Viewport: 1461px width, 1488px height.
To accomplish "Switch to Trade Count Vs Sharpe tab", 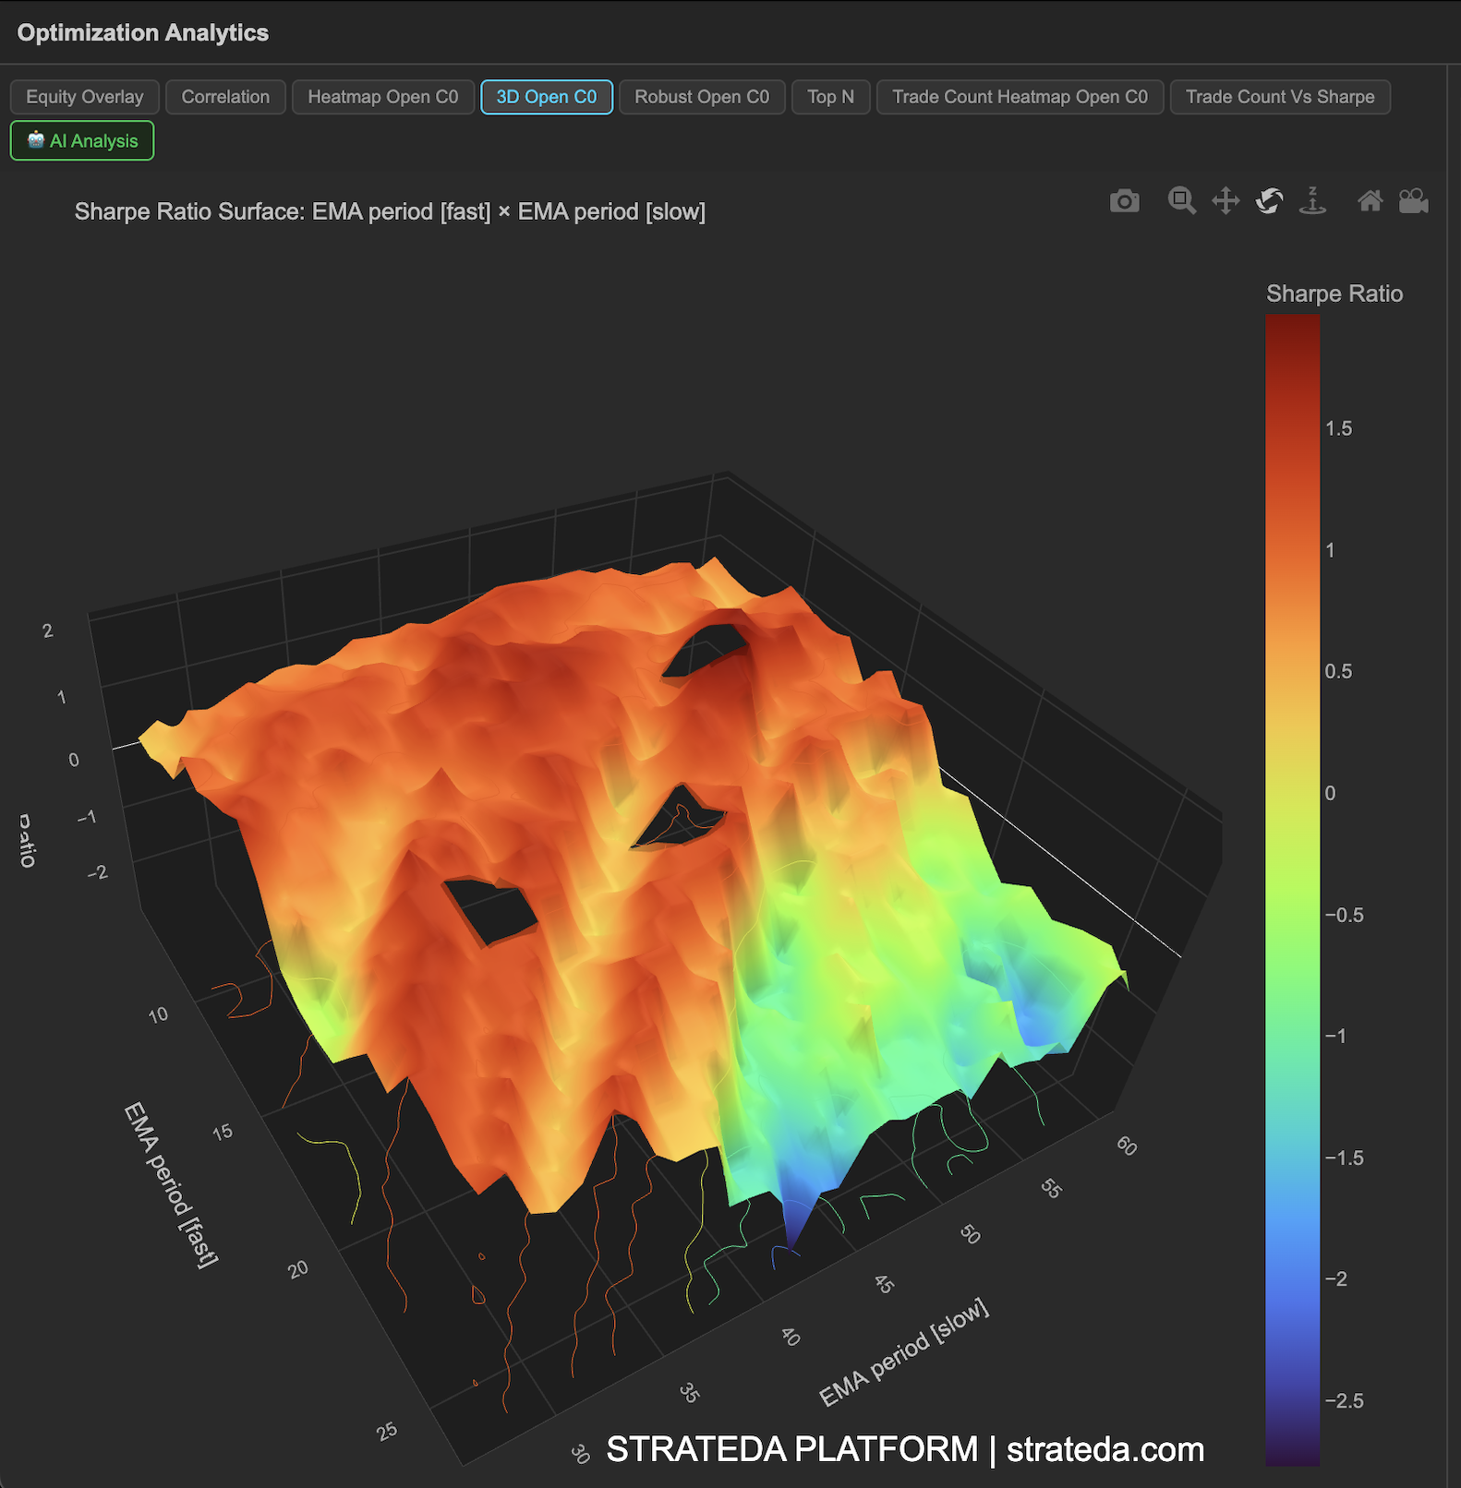I will tap(1279, 97).
